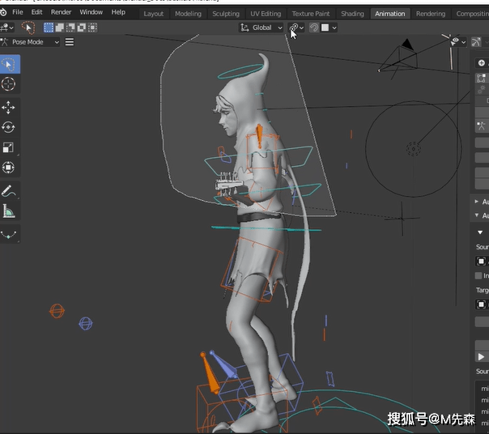Collapse the expanded 'Au' panel section
The width and height of the screenshot is (489, 434).
477,215
